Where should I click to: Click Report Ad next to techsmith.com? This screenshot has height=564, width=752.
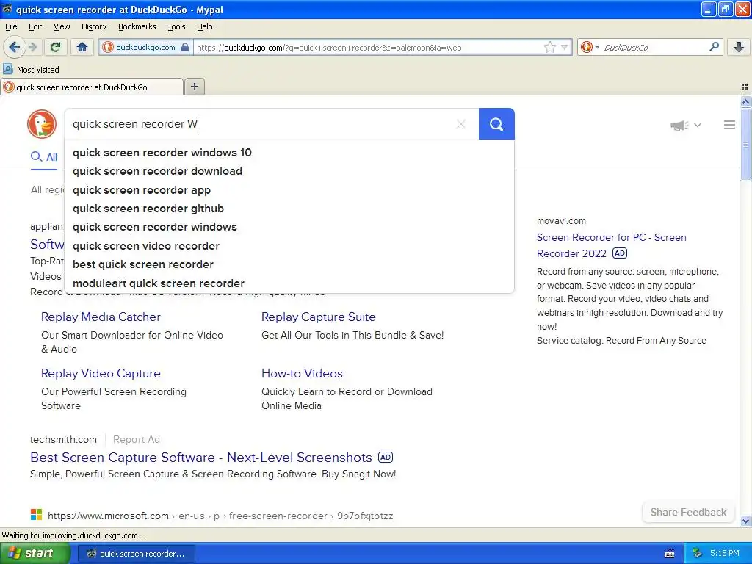137,439
